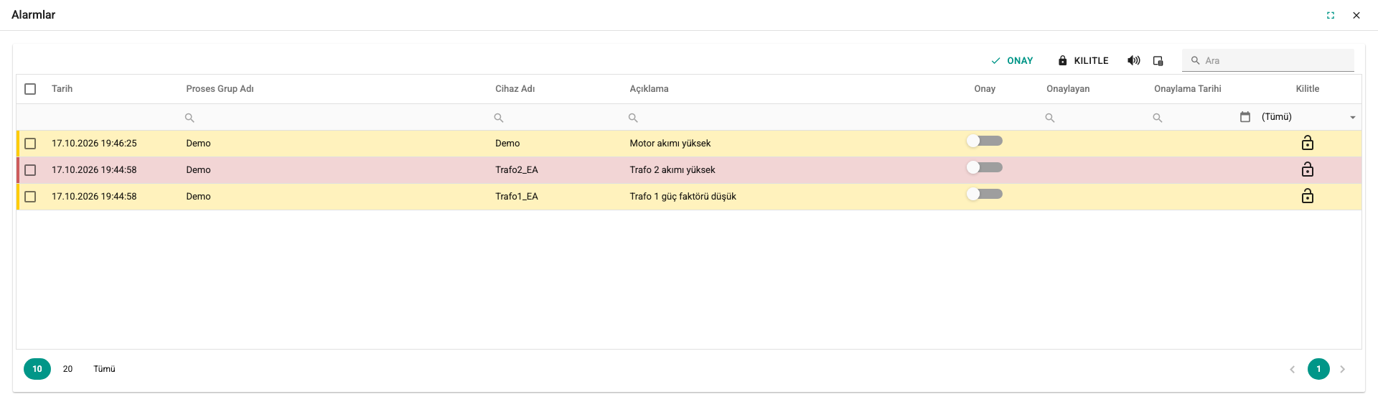This screenshot has height=402, width=1378.
Task: Select checkbox for Trafo2_EA alarm row
Action: coord(30,170)
